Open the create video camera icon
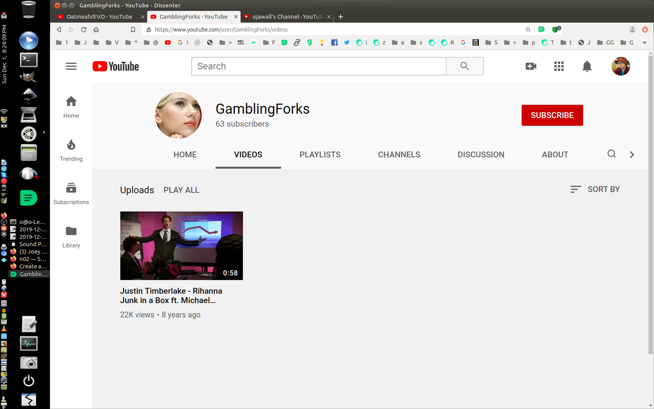The image size is (654, 409). click(x=531, y=66)
